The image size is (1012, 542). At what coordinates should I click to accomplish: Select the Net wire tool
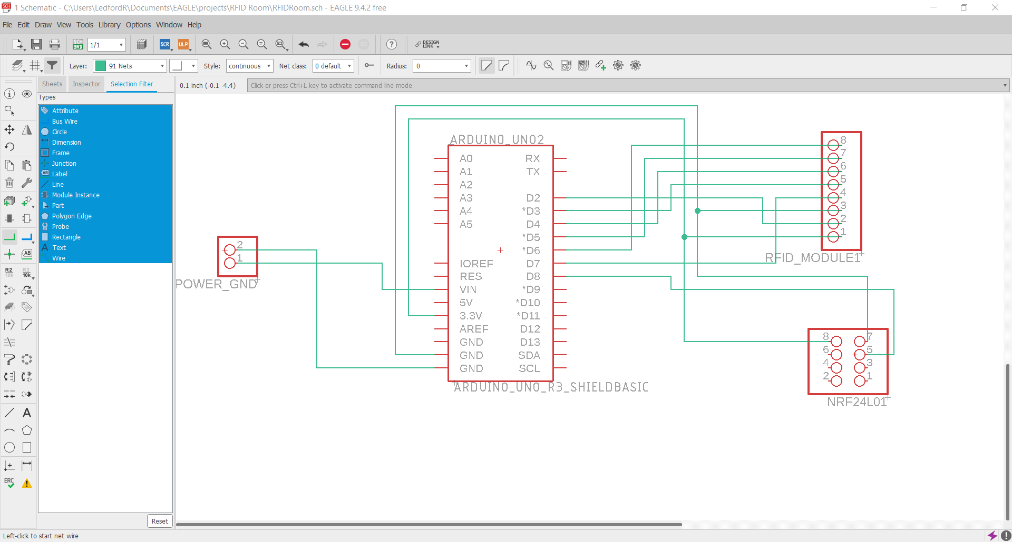(x=9, y=237)
